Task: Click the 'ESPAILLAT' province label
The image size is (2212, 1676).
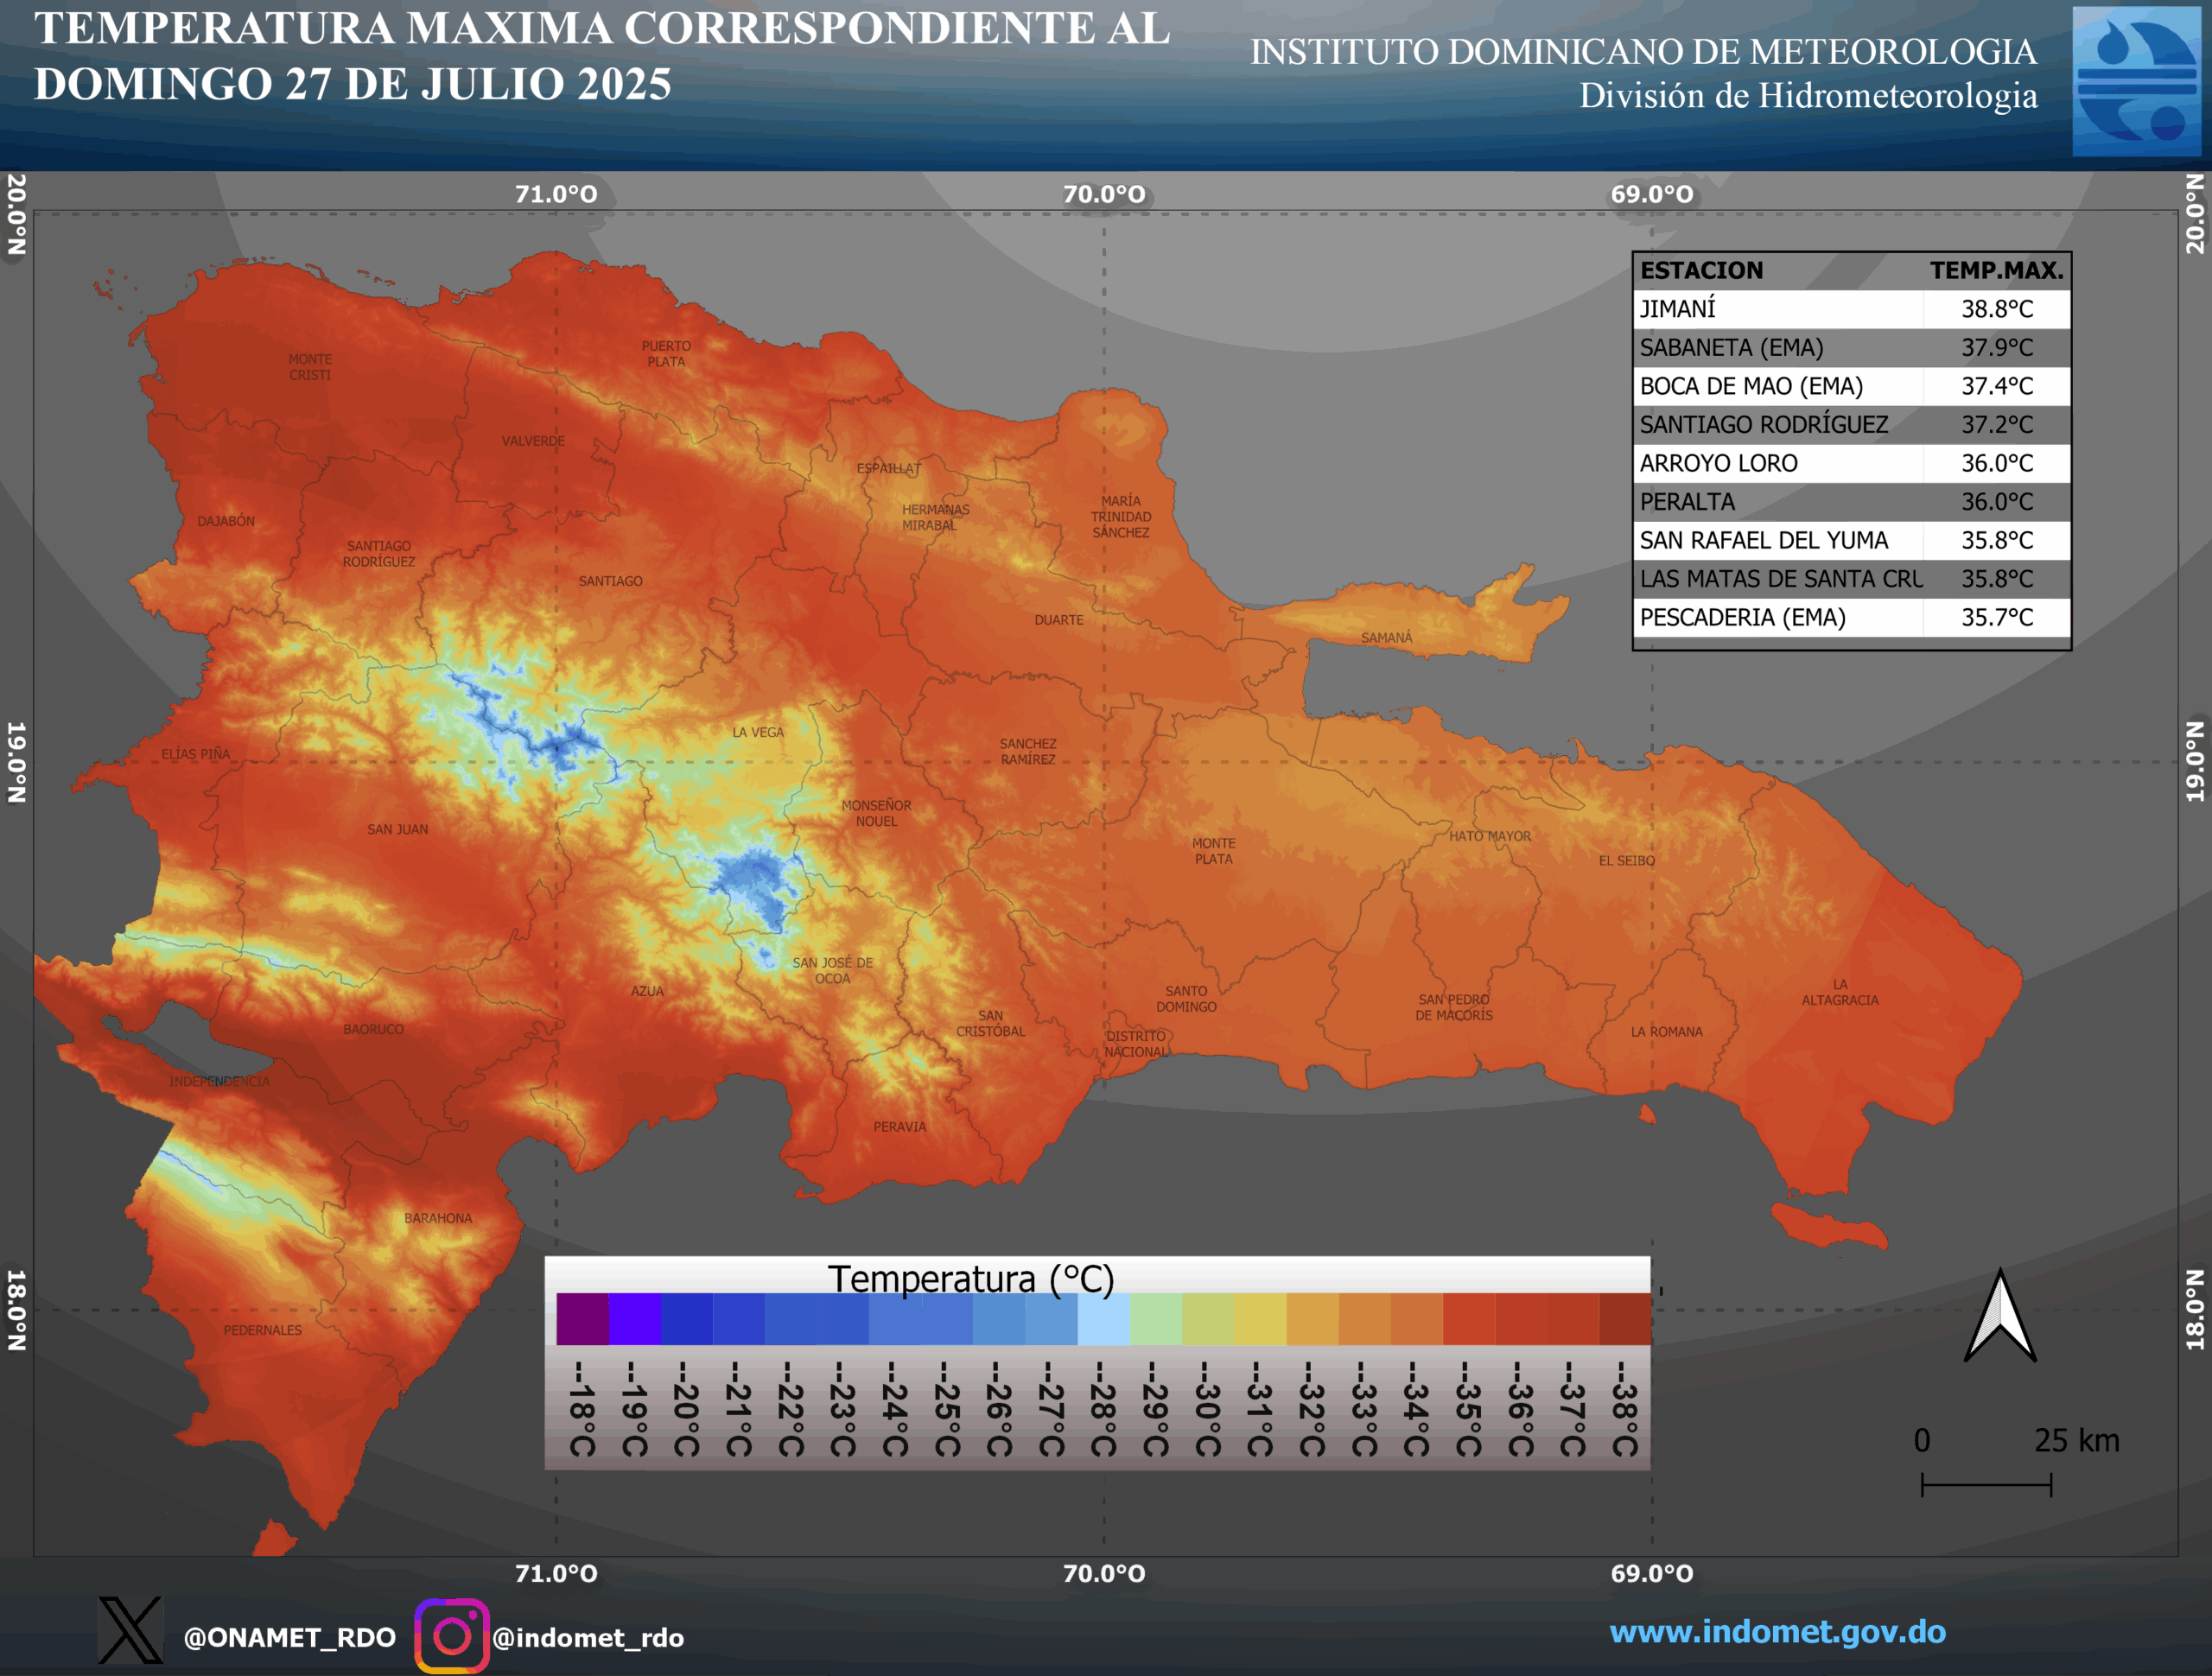Action: click(x=889, y=468)
